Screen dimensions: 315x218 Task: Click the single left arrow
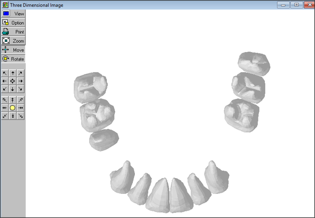5,81
